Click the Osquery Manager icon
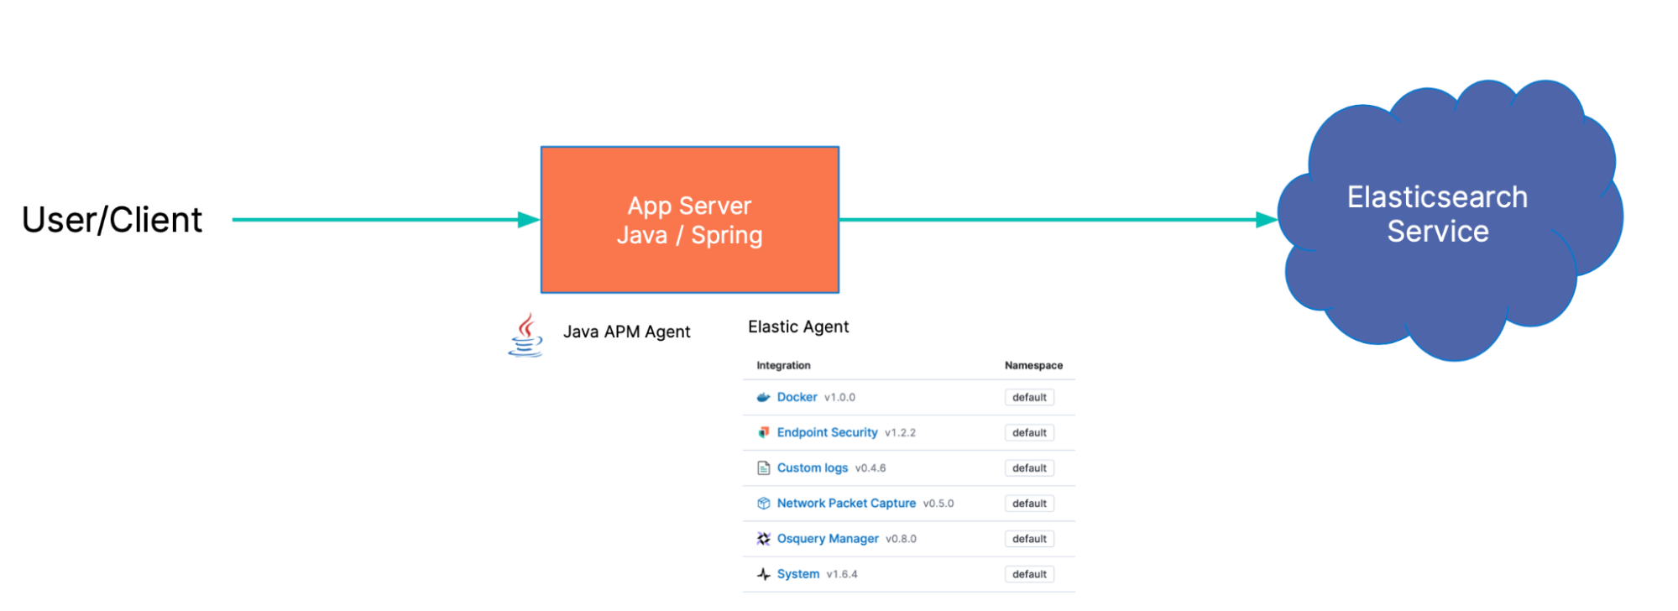The height and width of the screenshot is (611, 1678). coord(763,539)
